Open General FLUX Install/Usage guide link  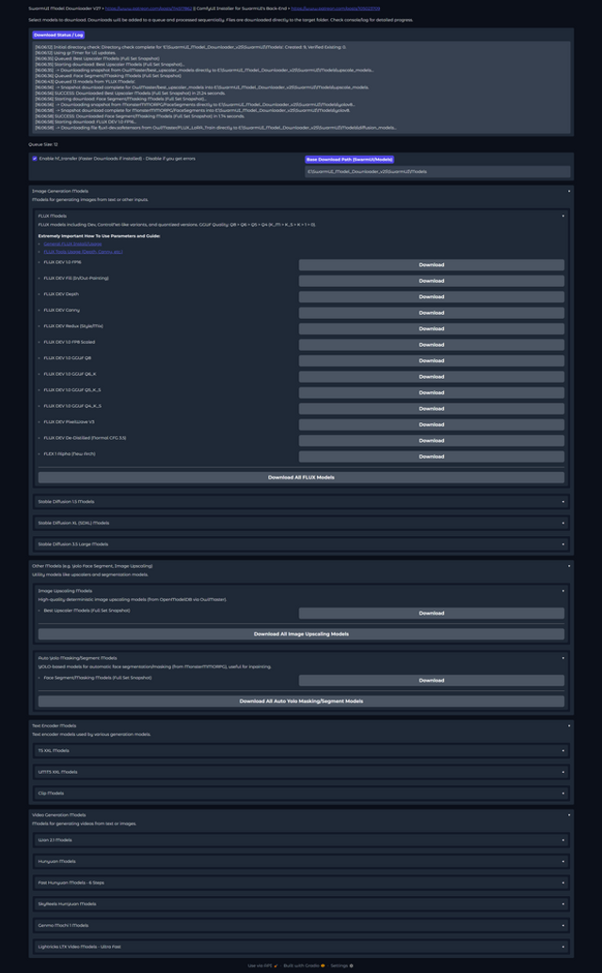[x=72, y=243]
